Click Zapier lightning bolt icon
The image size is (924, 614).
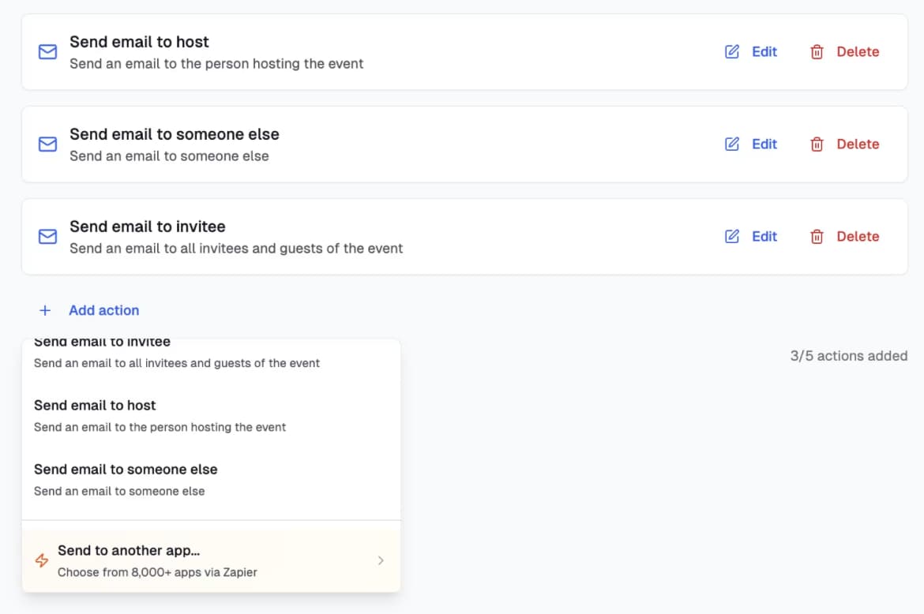tap(42, 560)
